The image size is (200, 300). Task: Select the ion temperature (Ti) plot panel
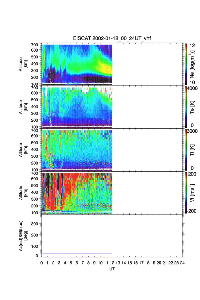(x=77, y=150)
